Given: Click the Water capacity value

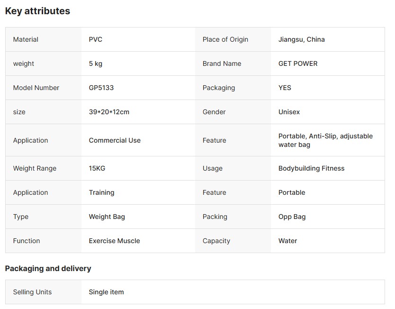Looking at the screenshot, I should (x=287, y=241).
